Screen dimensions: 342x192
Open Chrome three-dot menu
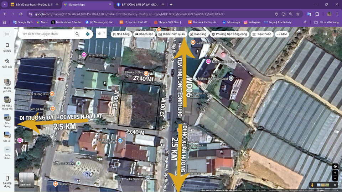(337, 14)
